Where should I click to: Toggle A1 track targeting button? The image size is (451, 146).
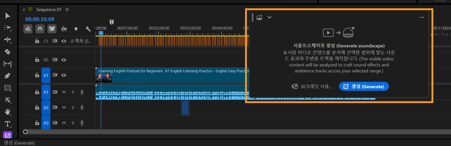(46, 92)
